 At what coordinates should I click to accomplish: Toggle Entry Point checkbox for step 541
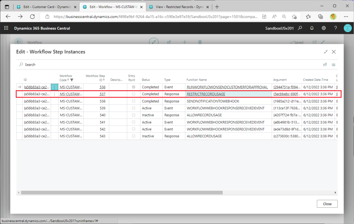[134, 122]
